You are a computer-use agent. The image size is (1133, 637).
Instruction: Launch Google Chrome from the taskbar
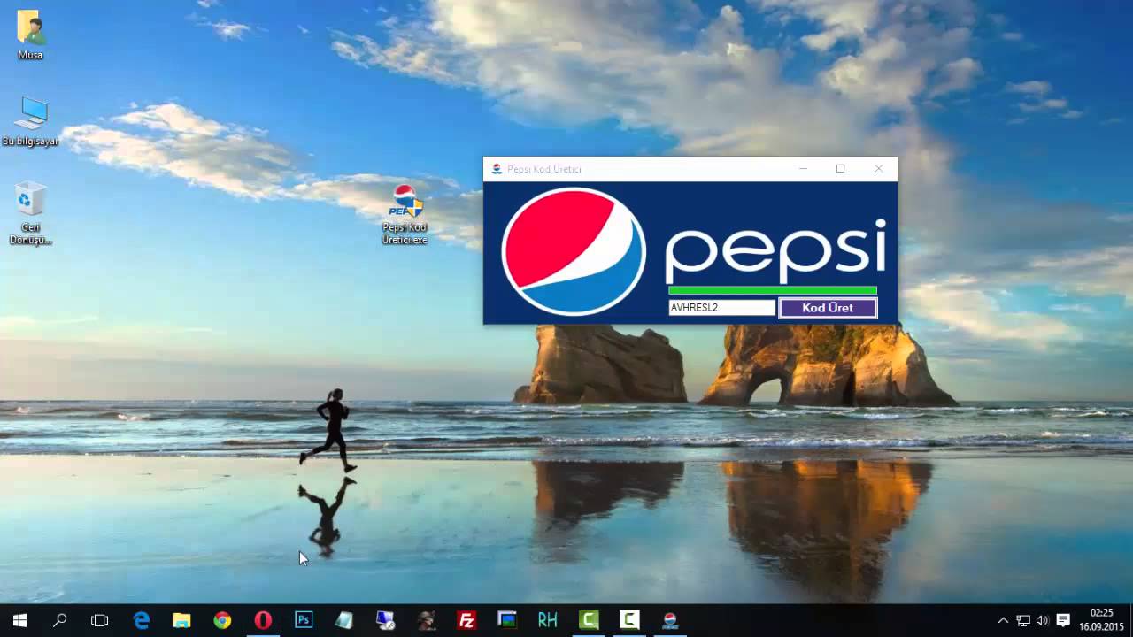222,620
